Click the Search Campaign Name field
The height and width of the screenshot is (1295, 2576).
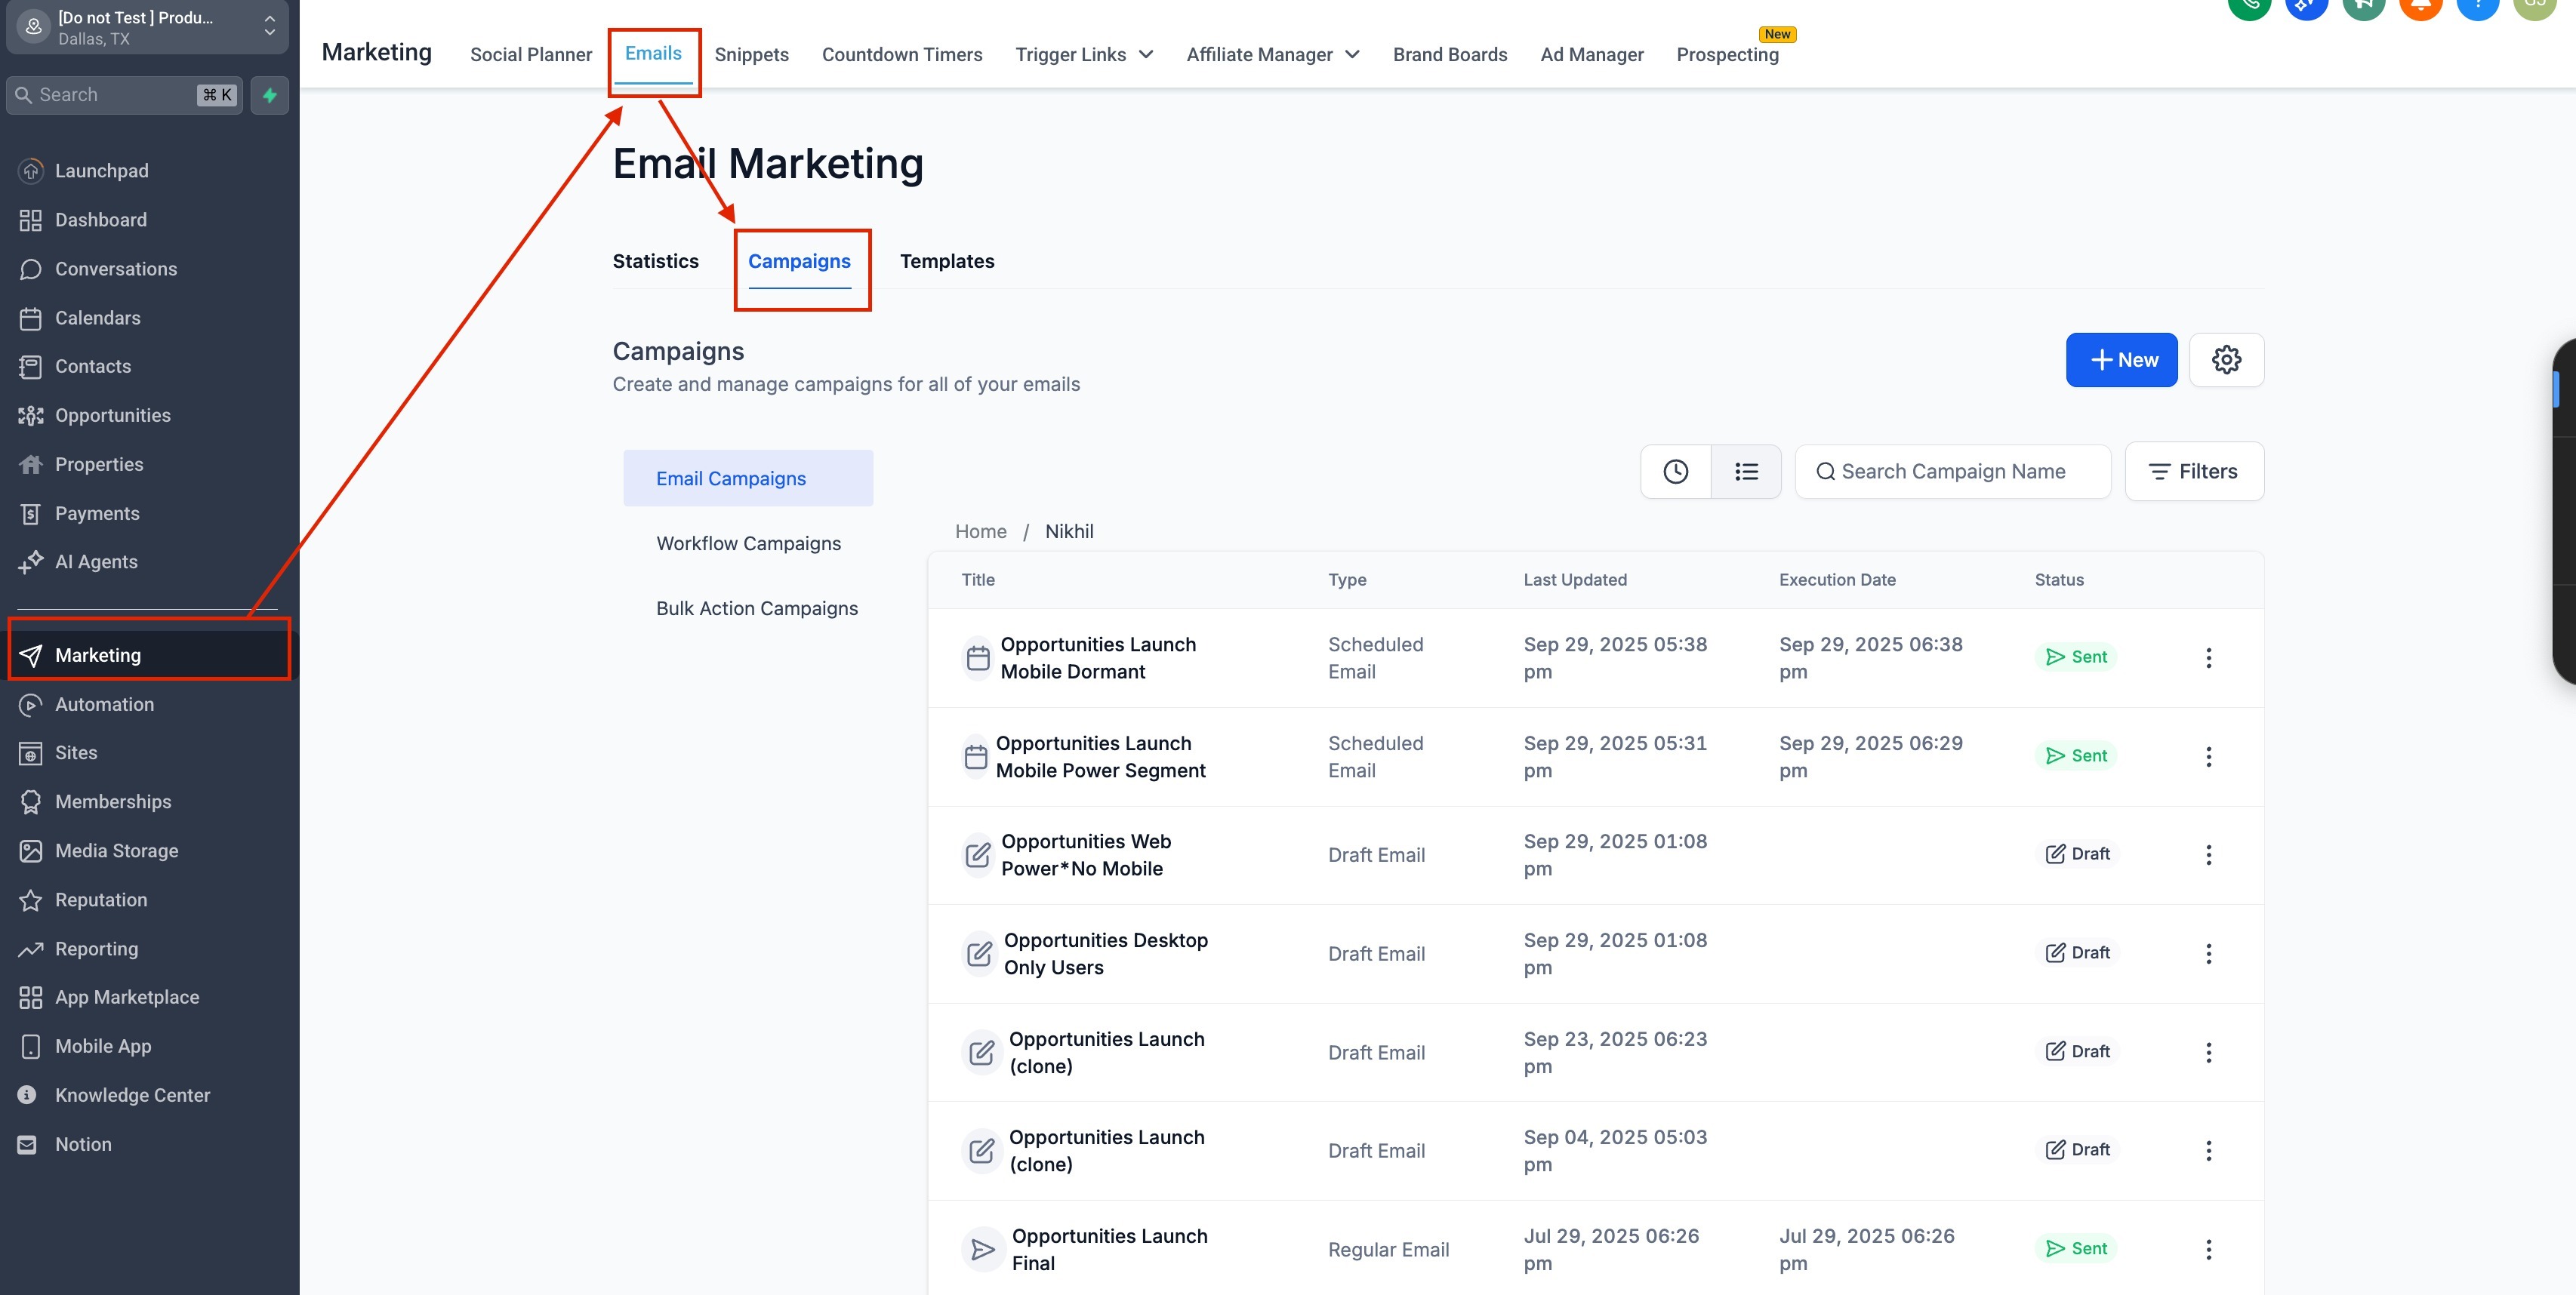point(1952,472)
